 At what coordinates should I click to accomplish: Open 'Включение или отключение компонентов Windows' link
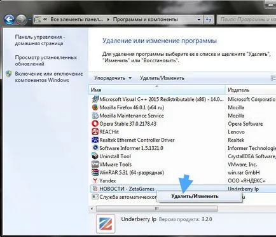49,77
